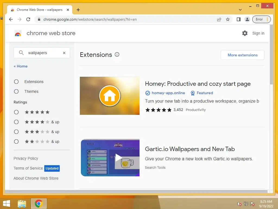Share this page via share icon
The width and height of the screenshot is (278, 209).
[219, 19]
